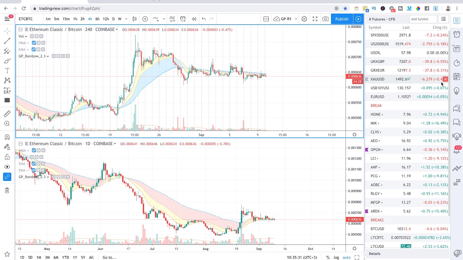
Task: Open the indicators menu icon
Action: coord(156,19)
